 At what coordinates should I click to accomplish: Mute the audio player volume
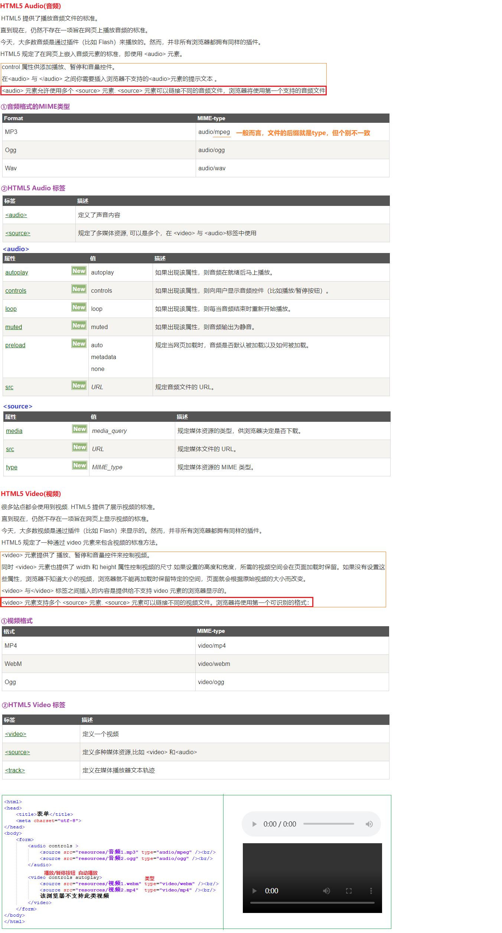pyautogui.click(x=369, y=824)
